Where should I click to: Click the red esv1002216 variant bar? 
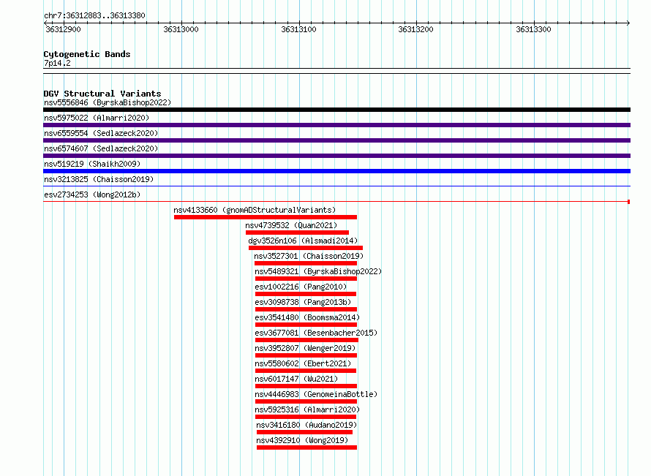click(x=306, y=294)
